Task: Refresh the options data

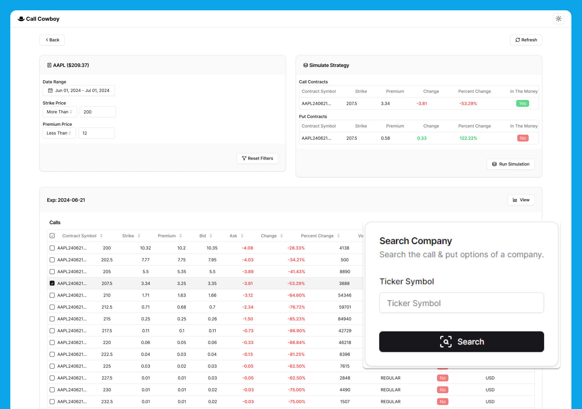Action: [526, 40]
